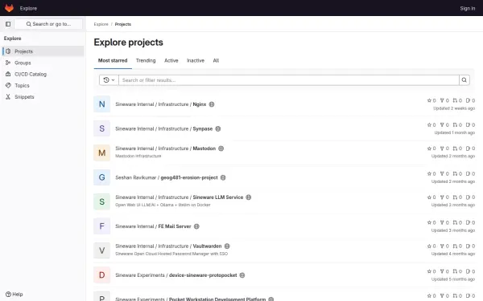
Task: Click the globe icon beside geog481-erosion-project
Action: [223, 177]
